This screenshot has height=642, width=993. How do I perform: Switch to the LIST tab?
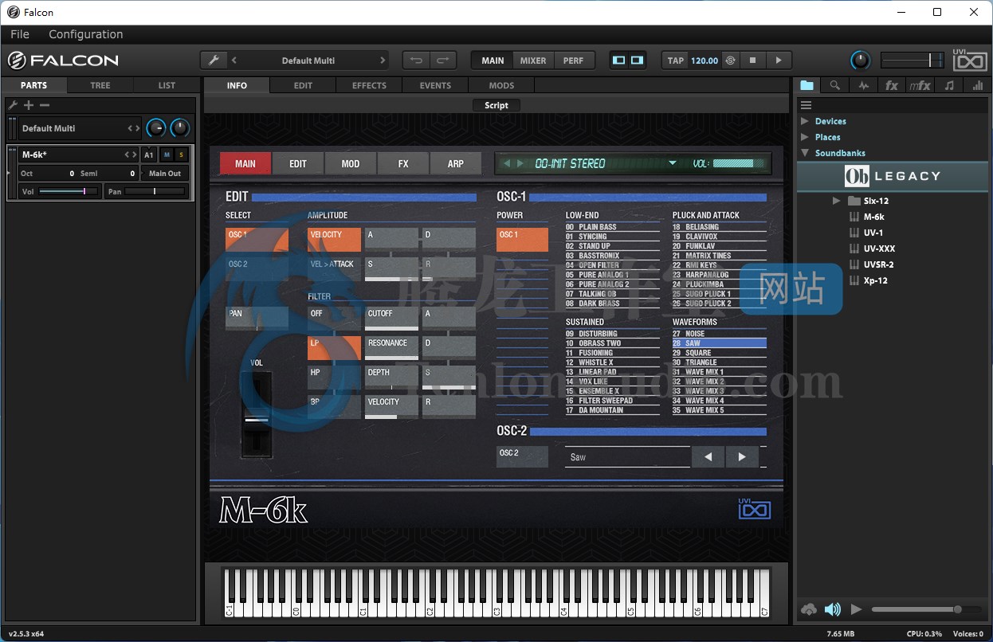pos(167,85)
